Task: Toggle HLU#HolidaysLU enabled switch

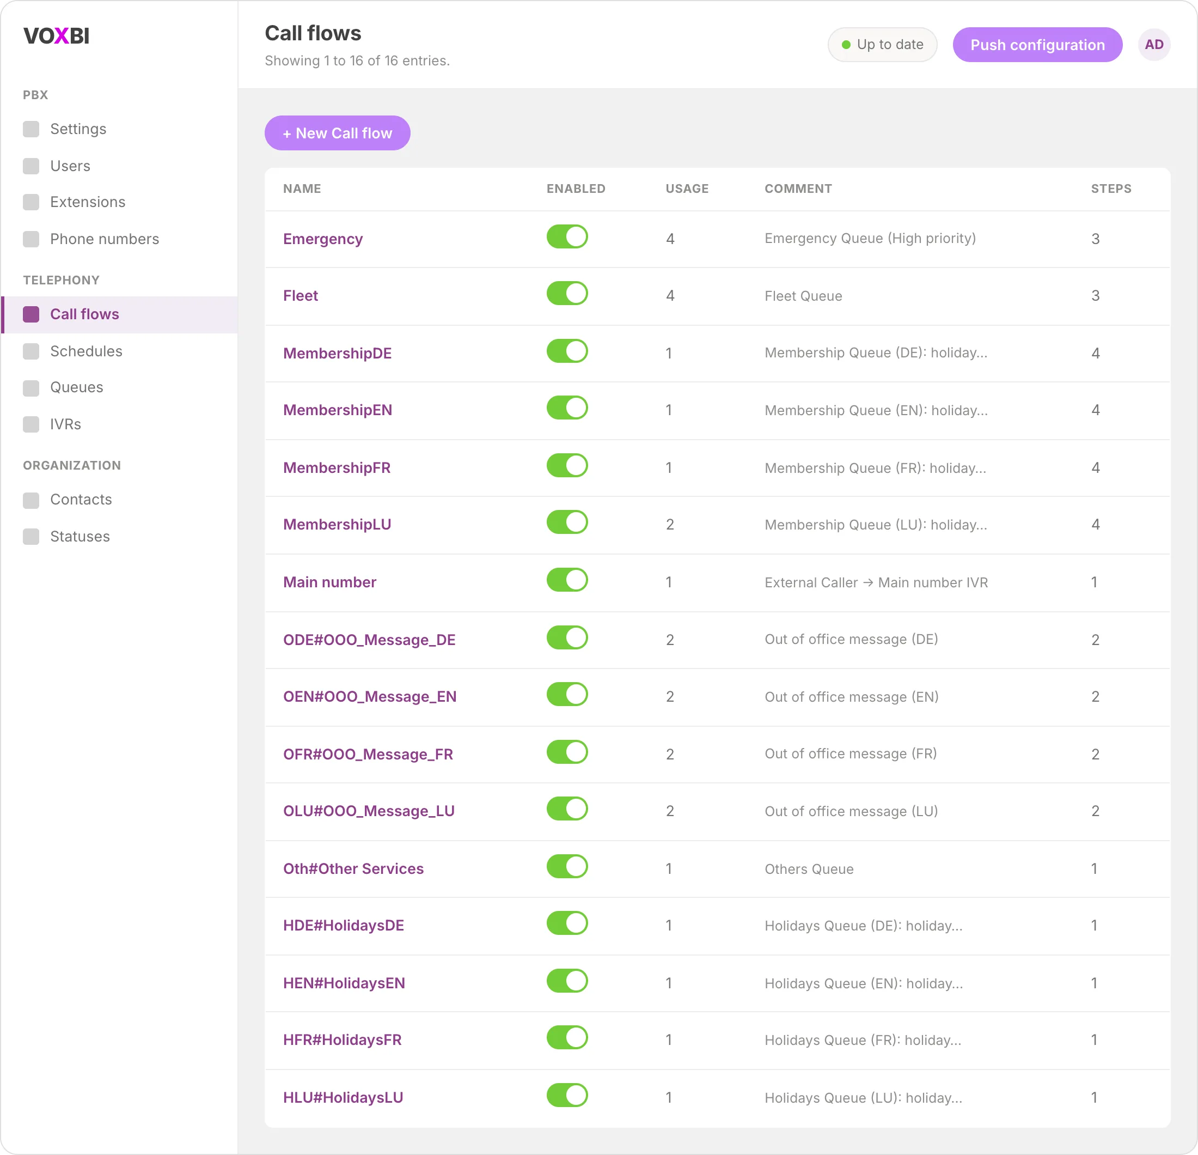Action: [x=567, y=1095]
